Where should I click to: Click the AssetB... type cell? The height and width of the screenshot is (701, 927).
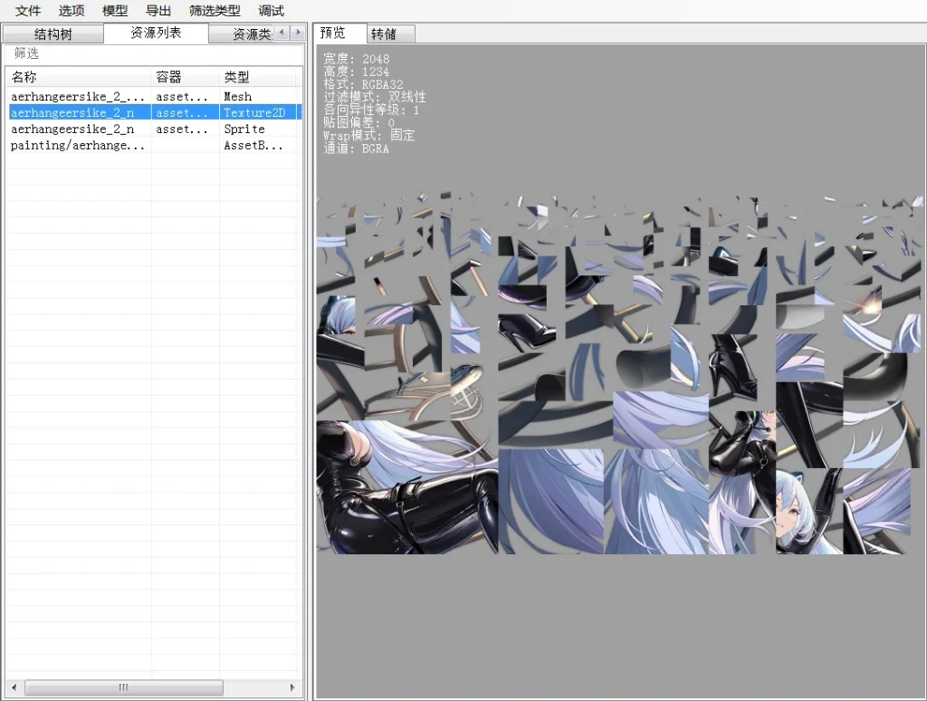(253, 146)
